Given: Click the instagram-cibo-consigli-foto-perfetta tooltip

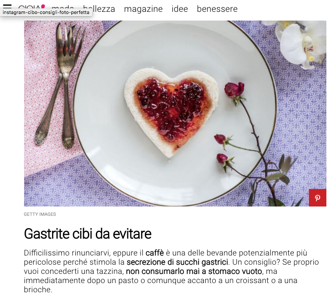Looking at the screenshot, I should click(x=46, y=12).
